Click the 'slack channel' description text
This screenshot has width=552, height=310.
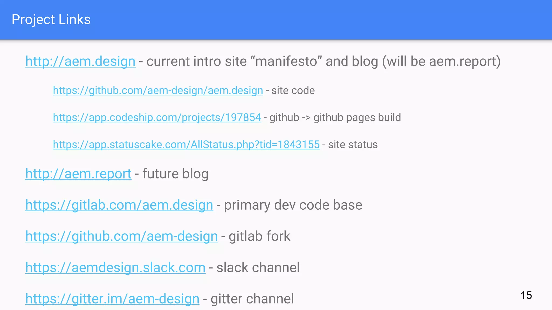(258, 267)
